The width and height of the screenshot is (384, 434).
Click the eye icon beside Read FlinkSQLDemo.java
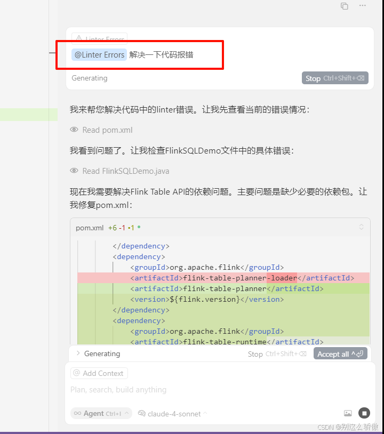(74, 171)
